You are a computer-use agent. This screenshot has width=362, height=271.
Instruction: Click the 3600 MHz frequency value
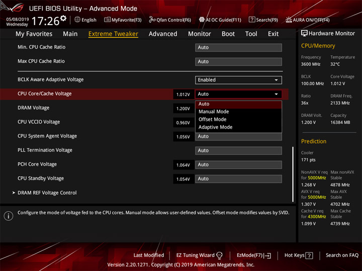click(x=311, y=64)
